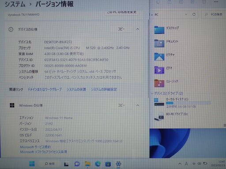Open System Protection link

tap(76, 89)
